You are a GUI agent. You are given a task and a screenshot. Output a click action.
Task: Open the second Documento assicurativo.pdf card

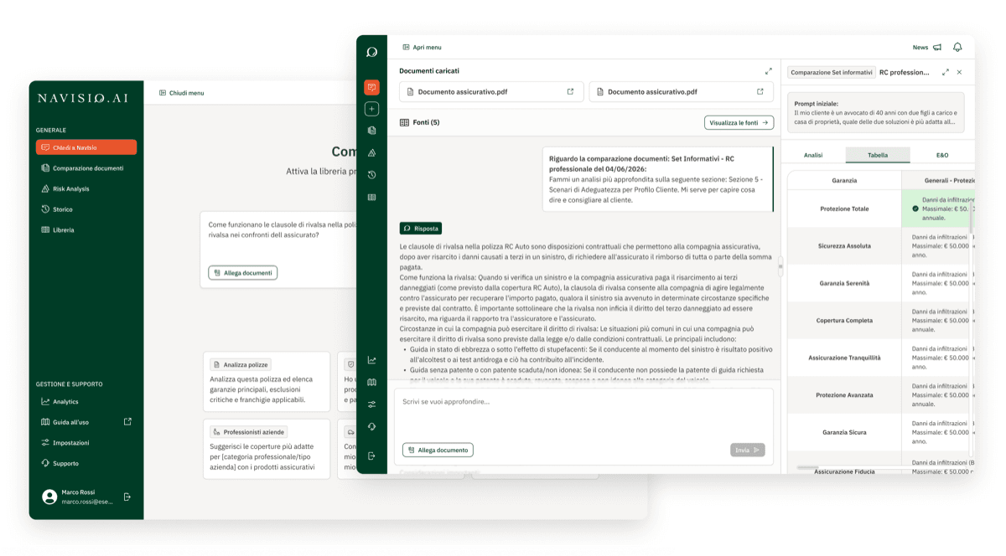(x=681, y=91)
